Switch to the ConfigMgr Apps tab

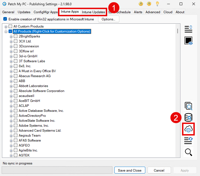coord(46,12)
